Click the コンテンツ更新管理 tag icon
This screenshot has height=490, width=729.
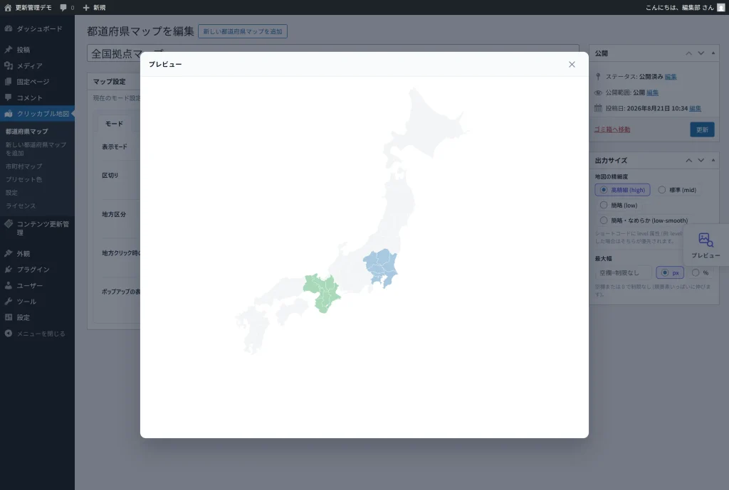coord(9,224)
